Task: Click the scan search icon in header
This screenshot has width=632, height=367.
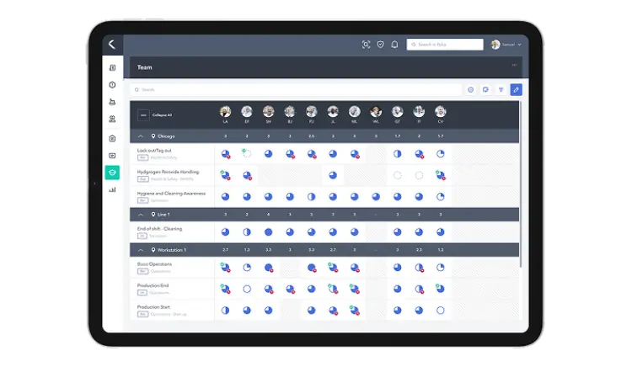Action: (366, 45)
